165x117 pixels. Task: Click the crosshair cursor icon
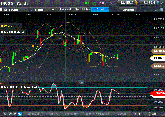pyautogui.click(x=150, y=114)
